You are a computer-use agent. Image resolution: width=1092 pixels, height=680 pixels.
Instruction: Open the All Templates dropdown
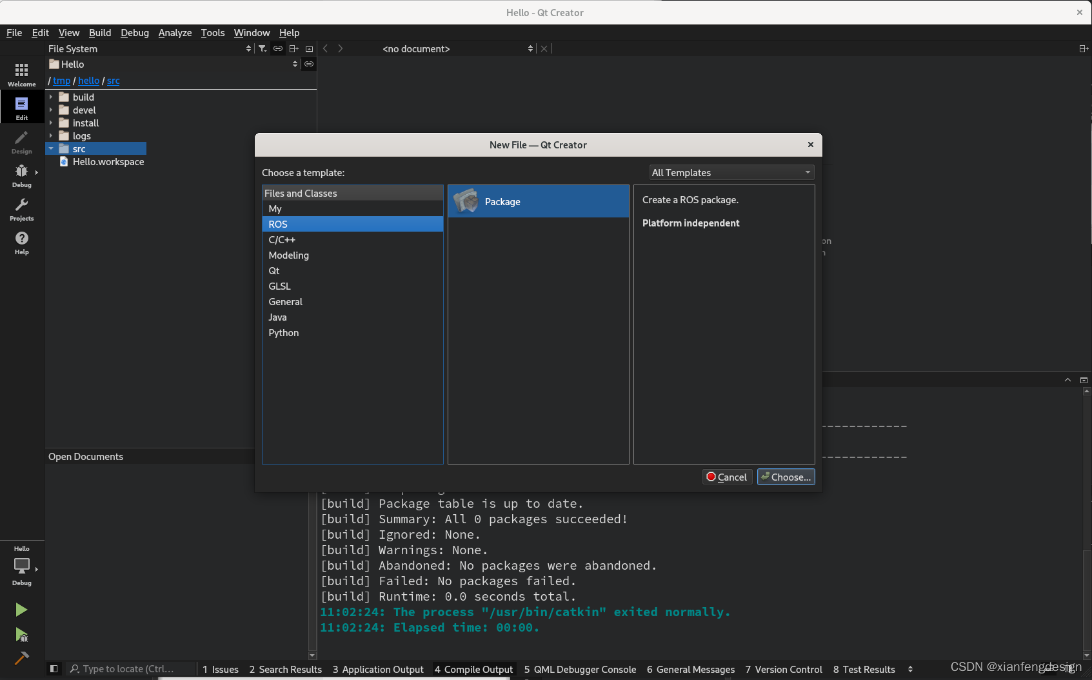731,172
